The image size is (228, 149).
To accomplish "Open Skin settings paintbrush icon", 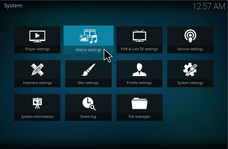I will (89, 69).
